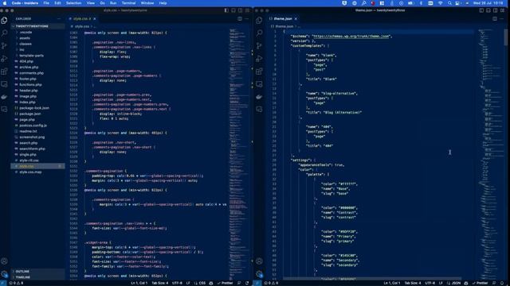This screenshot has width=510, height=286.
Task: Open Remote Explorer in left window activity bar
Action: pyautogui.click(x=4, y=84)
